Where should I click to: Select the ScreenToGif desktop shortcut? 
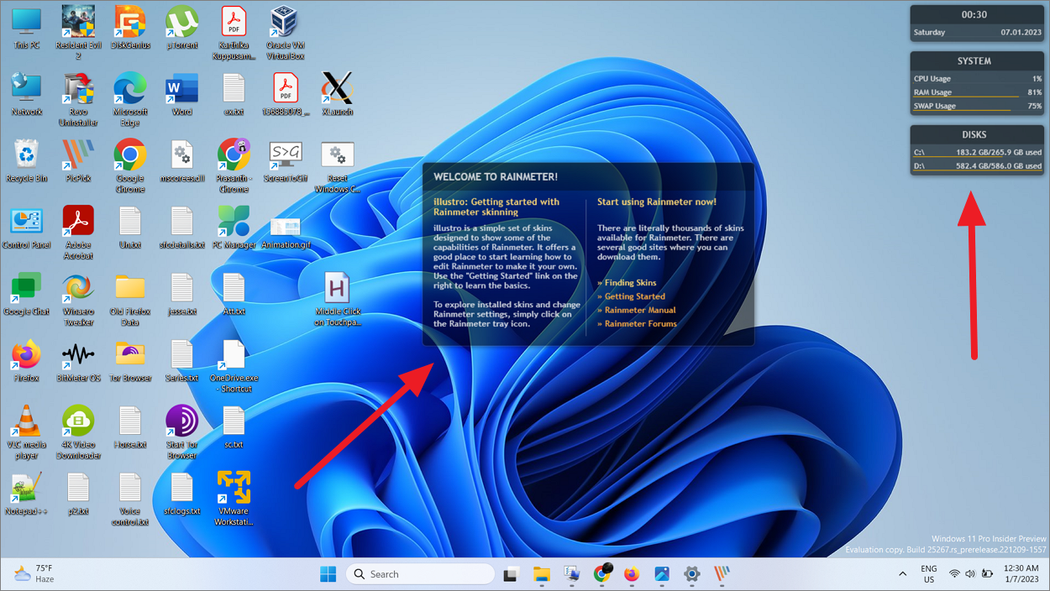click(286, 161)
